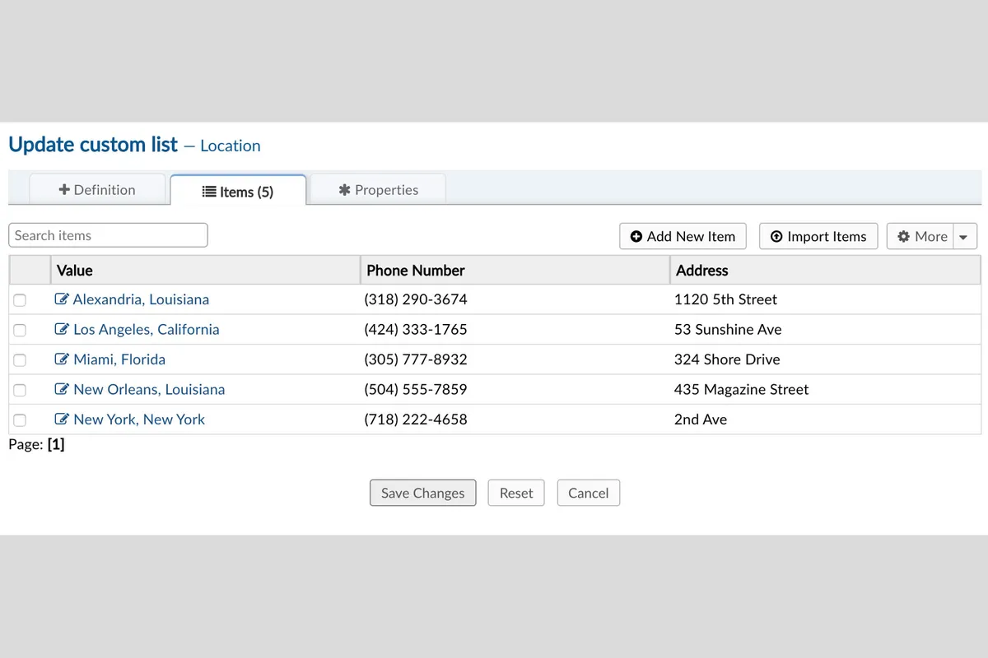This screenshot has height=658, width=988.
Task: Tick the New York, New York checkbox
Action: pyautogui.click(x=20, y=419)
